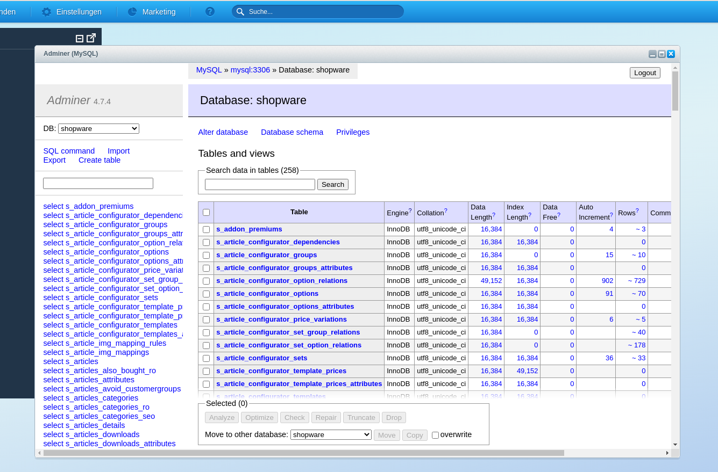
Task: Minimize the Adminer (MySQL) window
Action: pyautogui.click(x=652, y=54)
